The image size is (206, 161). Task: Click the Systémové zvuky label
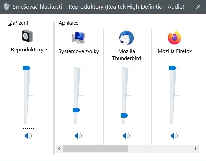click(x=79, y=51)
